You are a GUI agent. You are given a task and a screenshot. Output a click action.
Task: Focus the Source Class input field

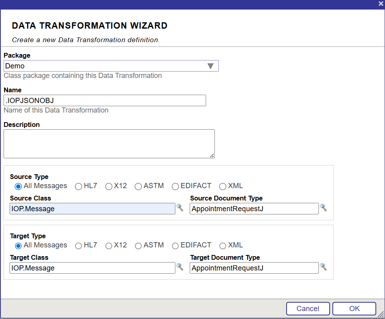(92, 209)
